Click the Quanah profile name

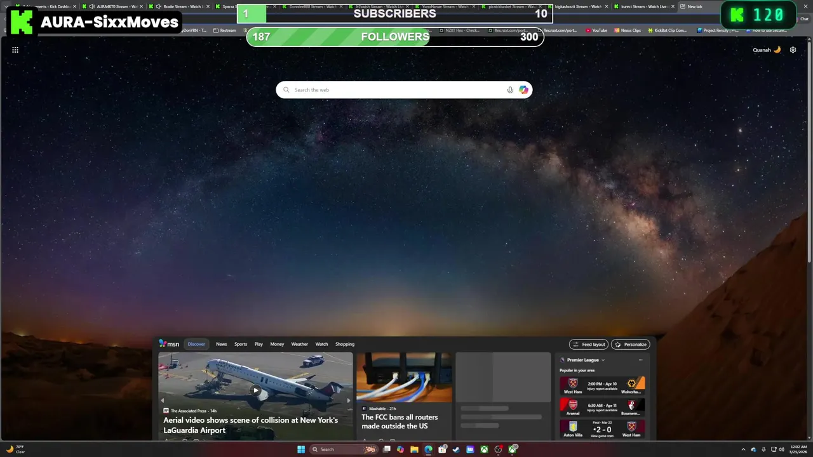[x=762, y=50]
